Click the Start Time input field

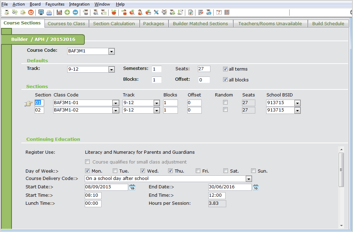pos(93,195)
